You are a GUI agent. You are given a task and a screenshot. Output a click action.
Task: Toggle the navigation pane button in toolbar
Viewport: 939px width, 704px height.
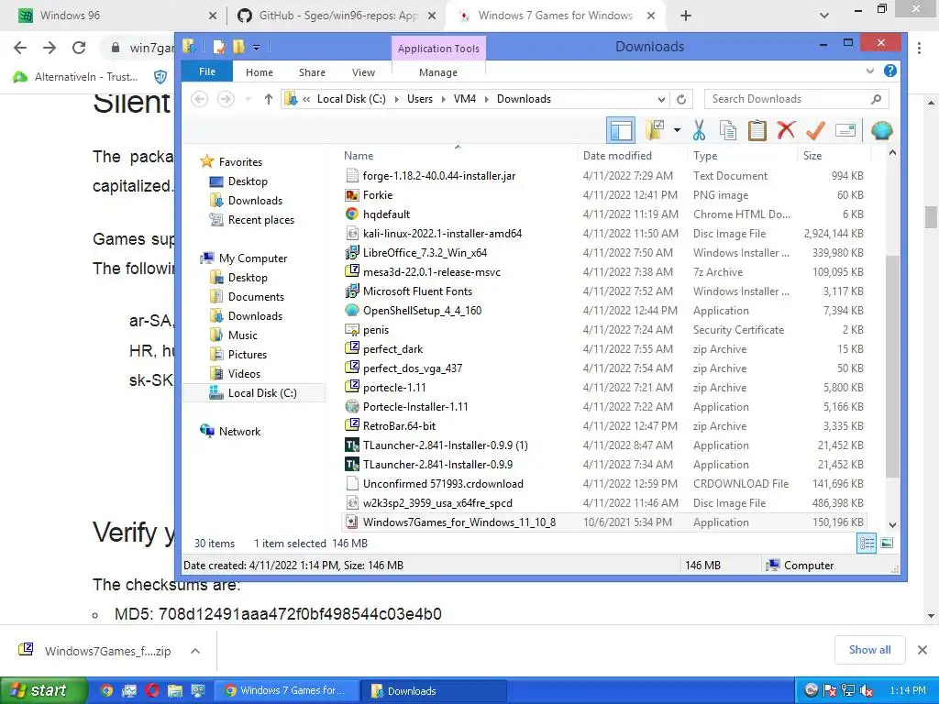(x=621, y=130)
